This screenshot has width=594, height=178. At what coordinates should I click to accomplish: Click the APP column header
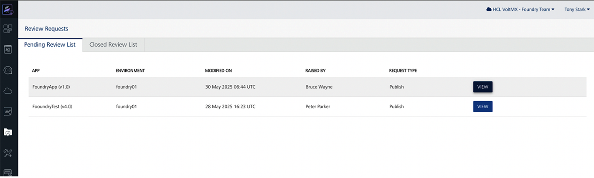(36, 71)
